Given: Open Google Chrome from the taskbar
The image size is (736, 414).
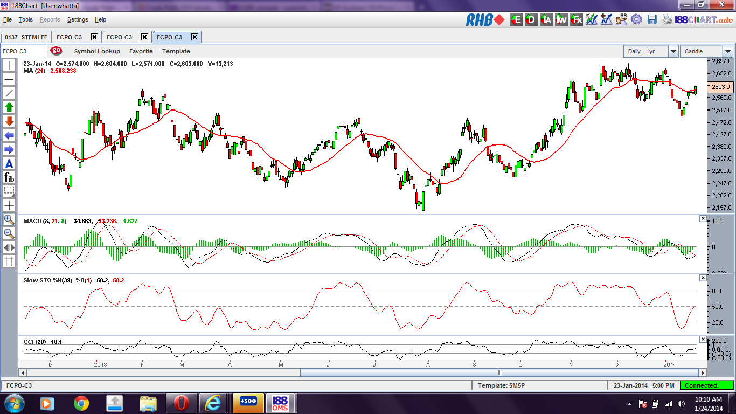Looking at the screenshot, I should [81, 403].
